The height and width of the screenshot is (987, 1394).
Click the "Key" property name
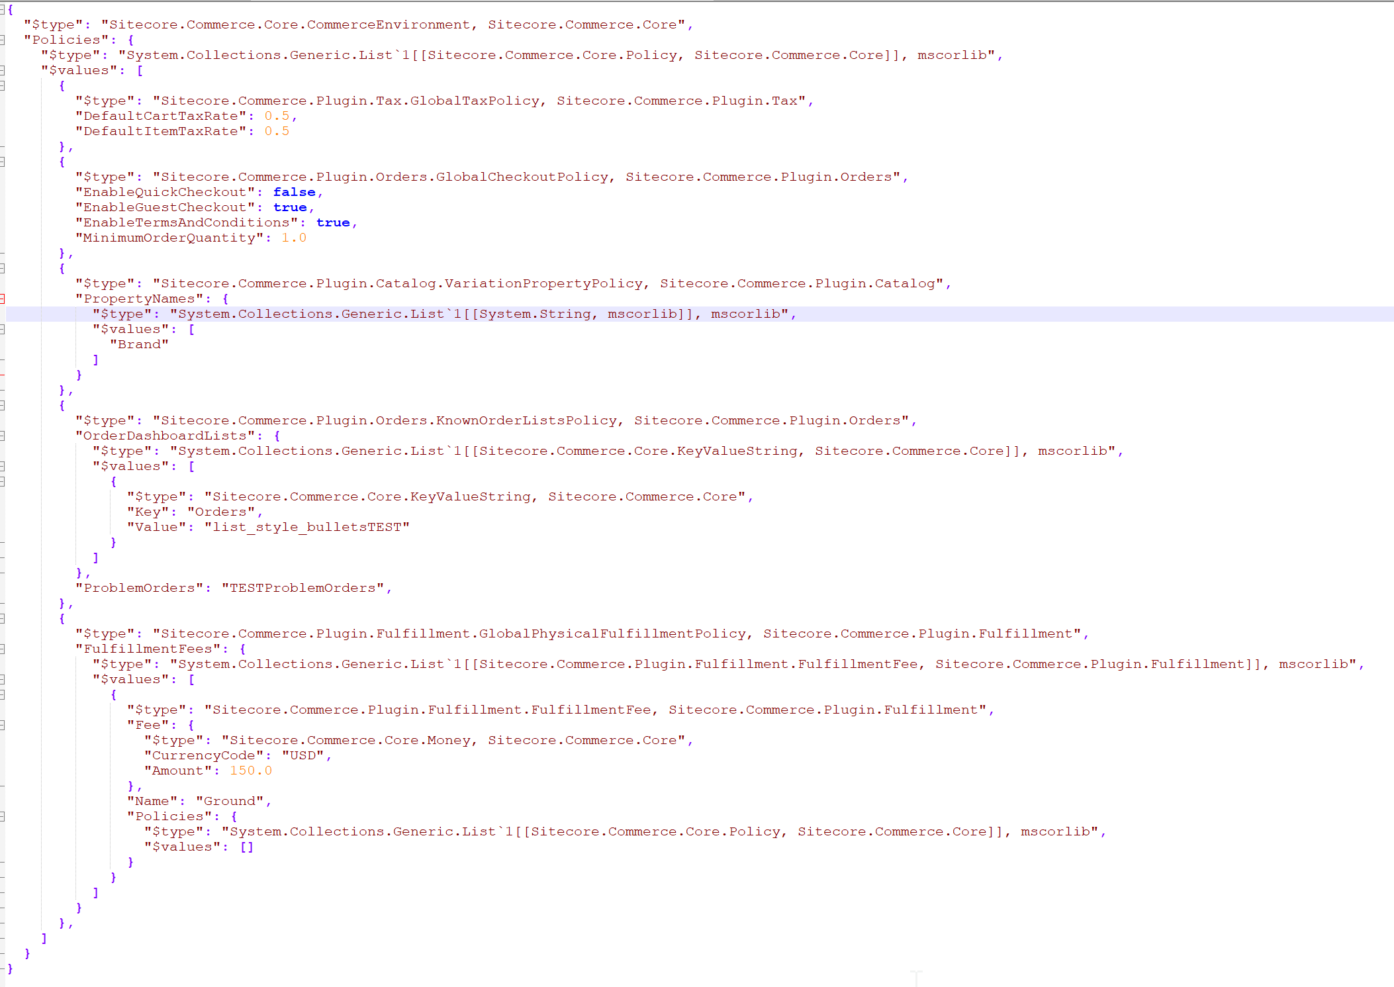[x=148, y=512]
